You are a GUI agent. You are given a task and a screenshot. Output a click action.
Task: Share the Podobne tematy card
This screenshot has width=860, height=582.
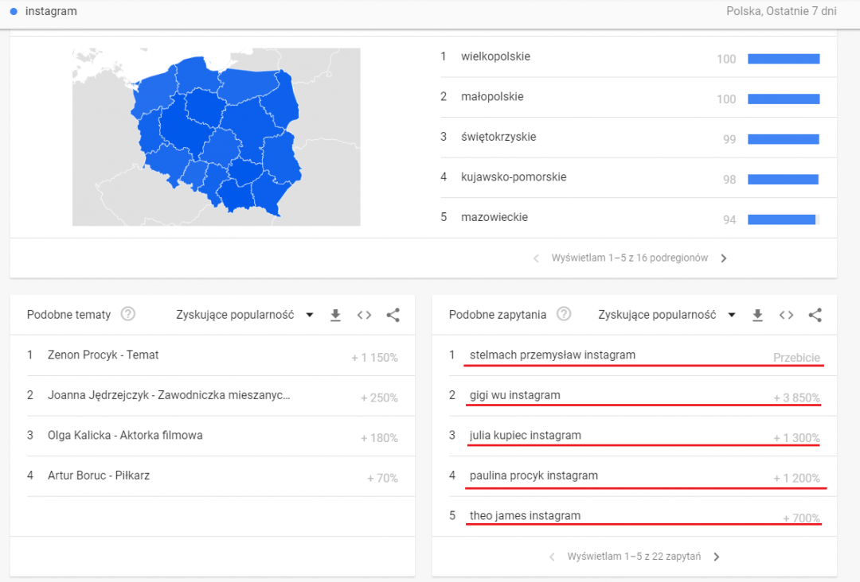tap(393, 315)
